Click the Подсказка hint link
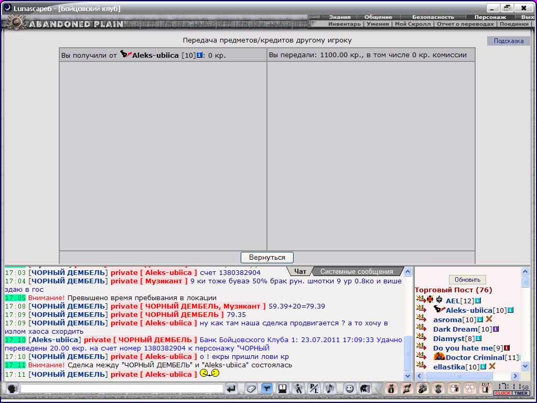The height and width of the screenshot is (403, 537). point(509,41)
